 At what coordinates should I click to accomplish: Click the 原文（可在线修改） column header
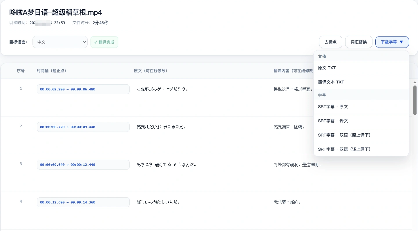coord(150,71)
